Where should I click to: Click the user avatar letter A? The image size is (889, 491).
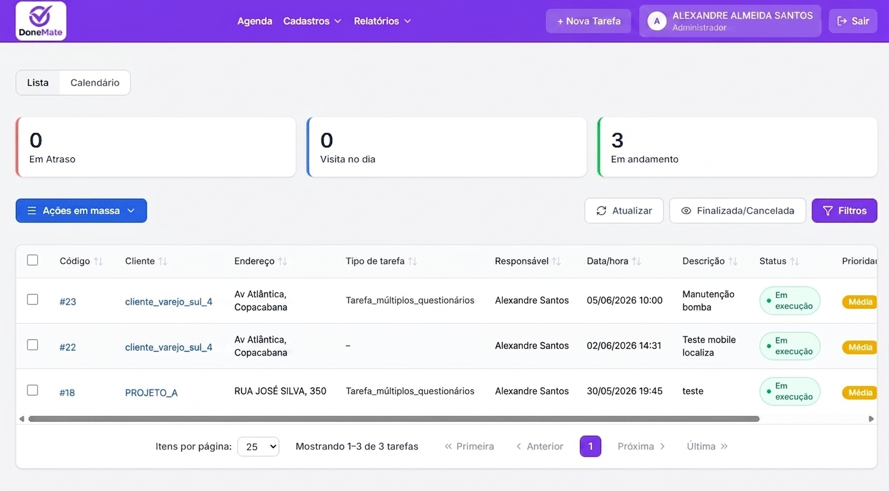[657, 21]
